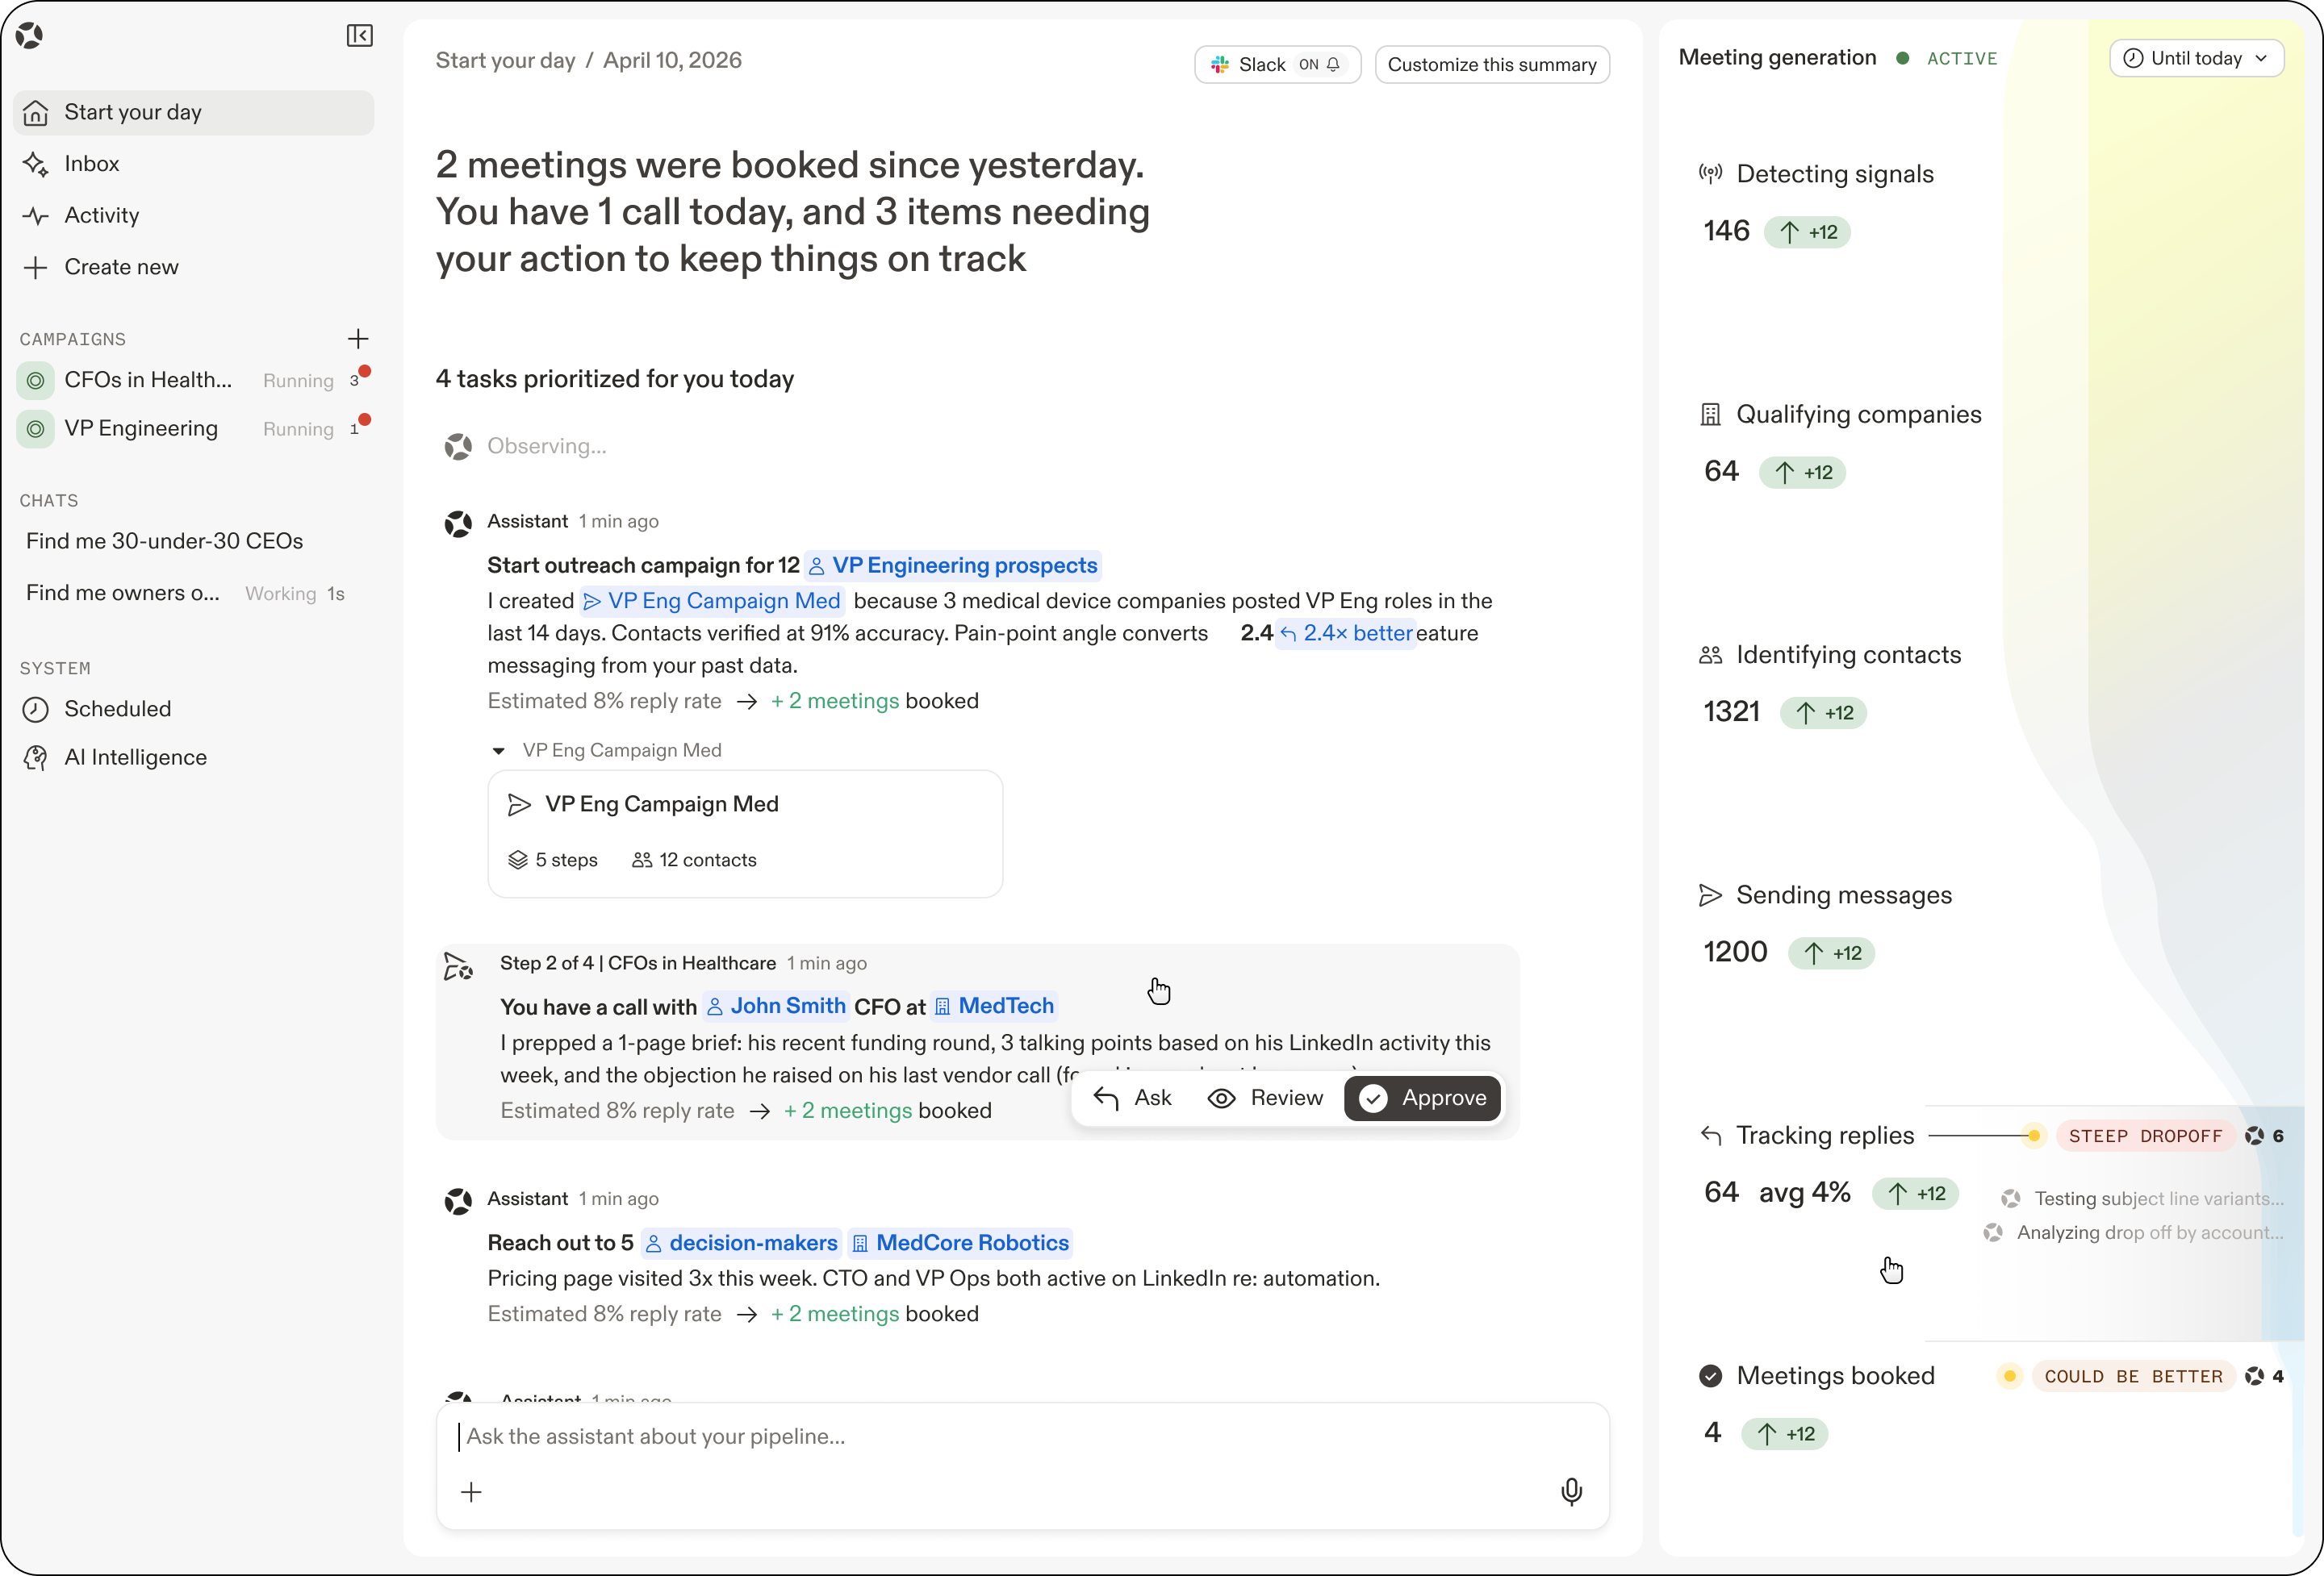Image resolution: width=2324 pixels, height=1576 pixels.
Task: Add a new campaign with plus icon
Action: [358, 339]
